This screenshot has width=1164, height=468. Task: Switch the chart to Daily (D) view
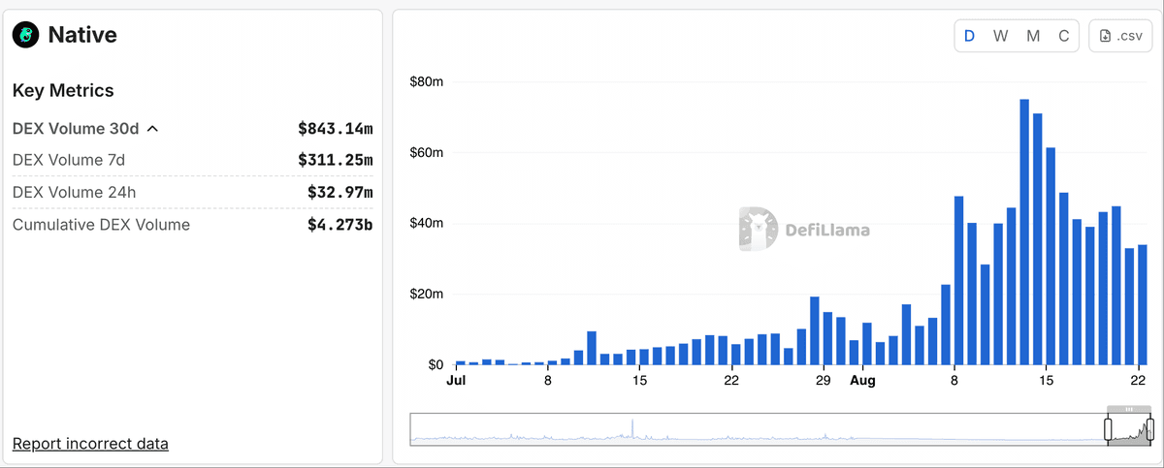pyautogui.click(x=969, y=36)
